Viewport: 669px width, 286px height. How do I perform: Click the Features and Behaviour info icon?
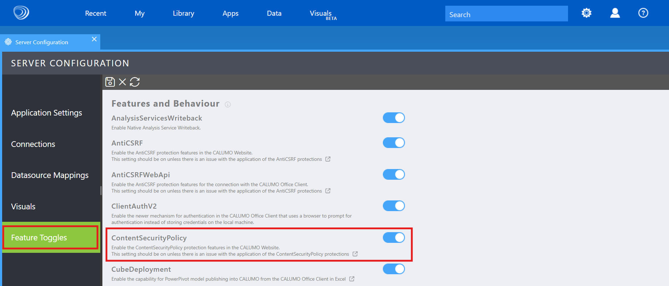[228, 104]
